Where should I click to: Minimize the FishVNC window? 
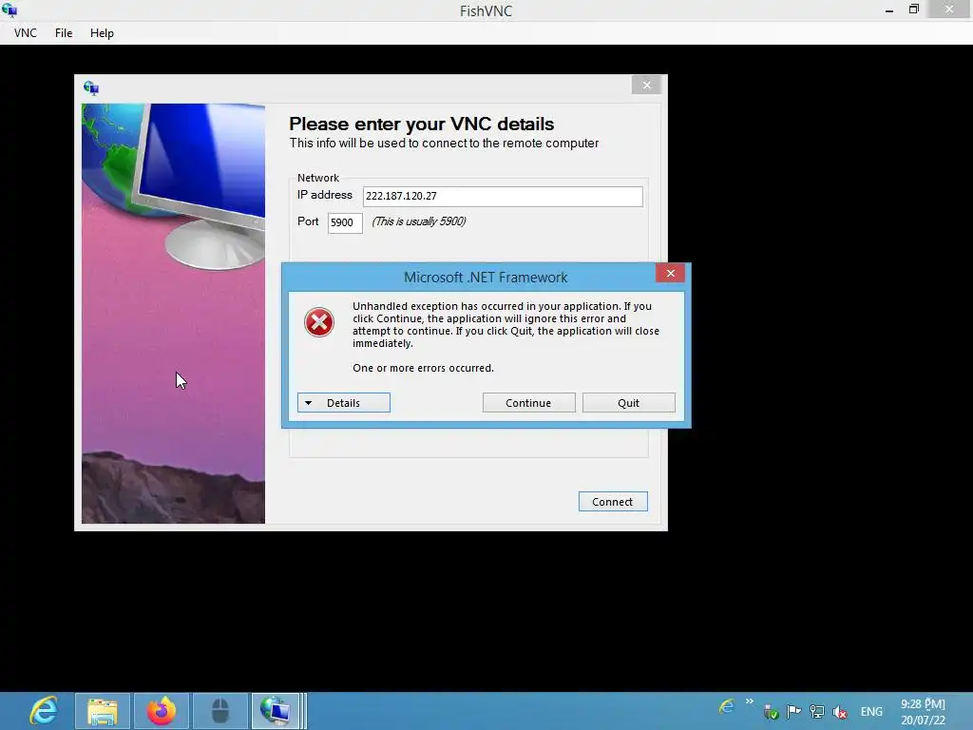889,10
